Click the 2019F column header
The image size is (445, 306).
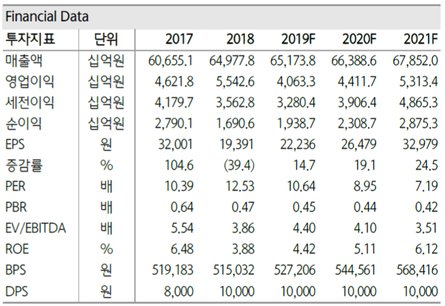298,39
